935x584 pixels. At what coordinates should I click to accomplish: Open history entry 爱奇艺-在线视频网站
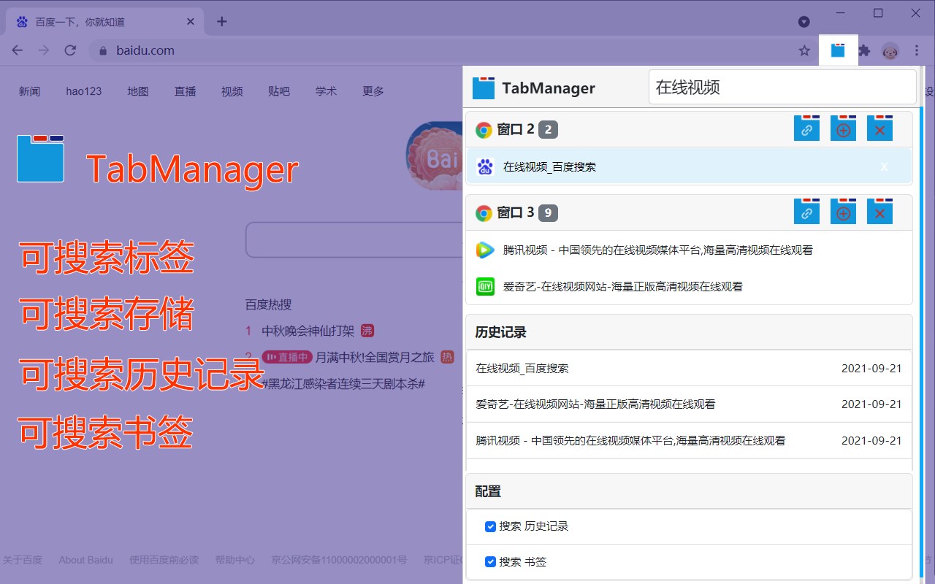[x=689, y=404]
